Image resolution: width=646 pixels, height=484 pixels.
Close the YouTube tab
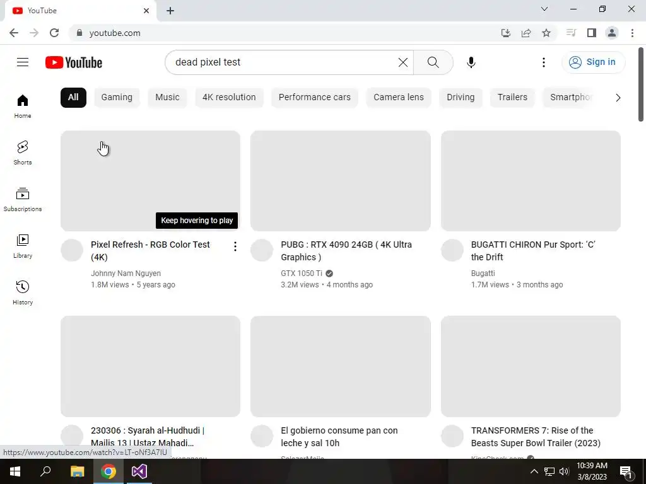pos(146,11)
